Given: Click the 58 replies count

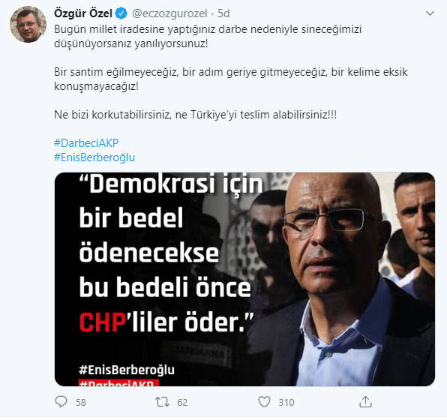Looking at the screenshot, I should (x=81, y=402).
